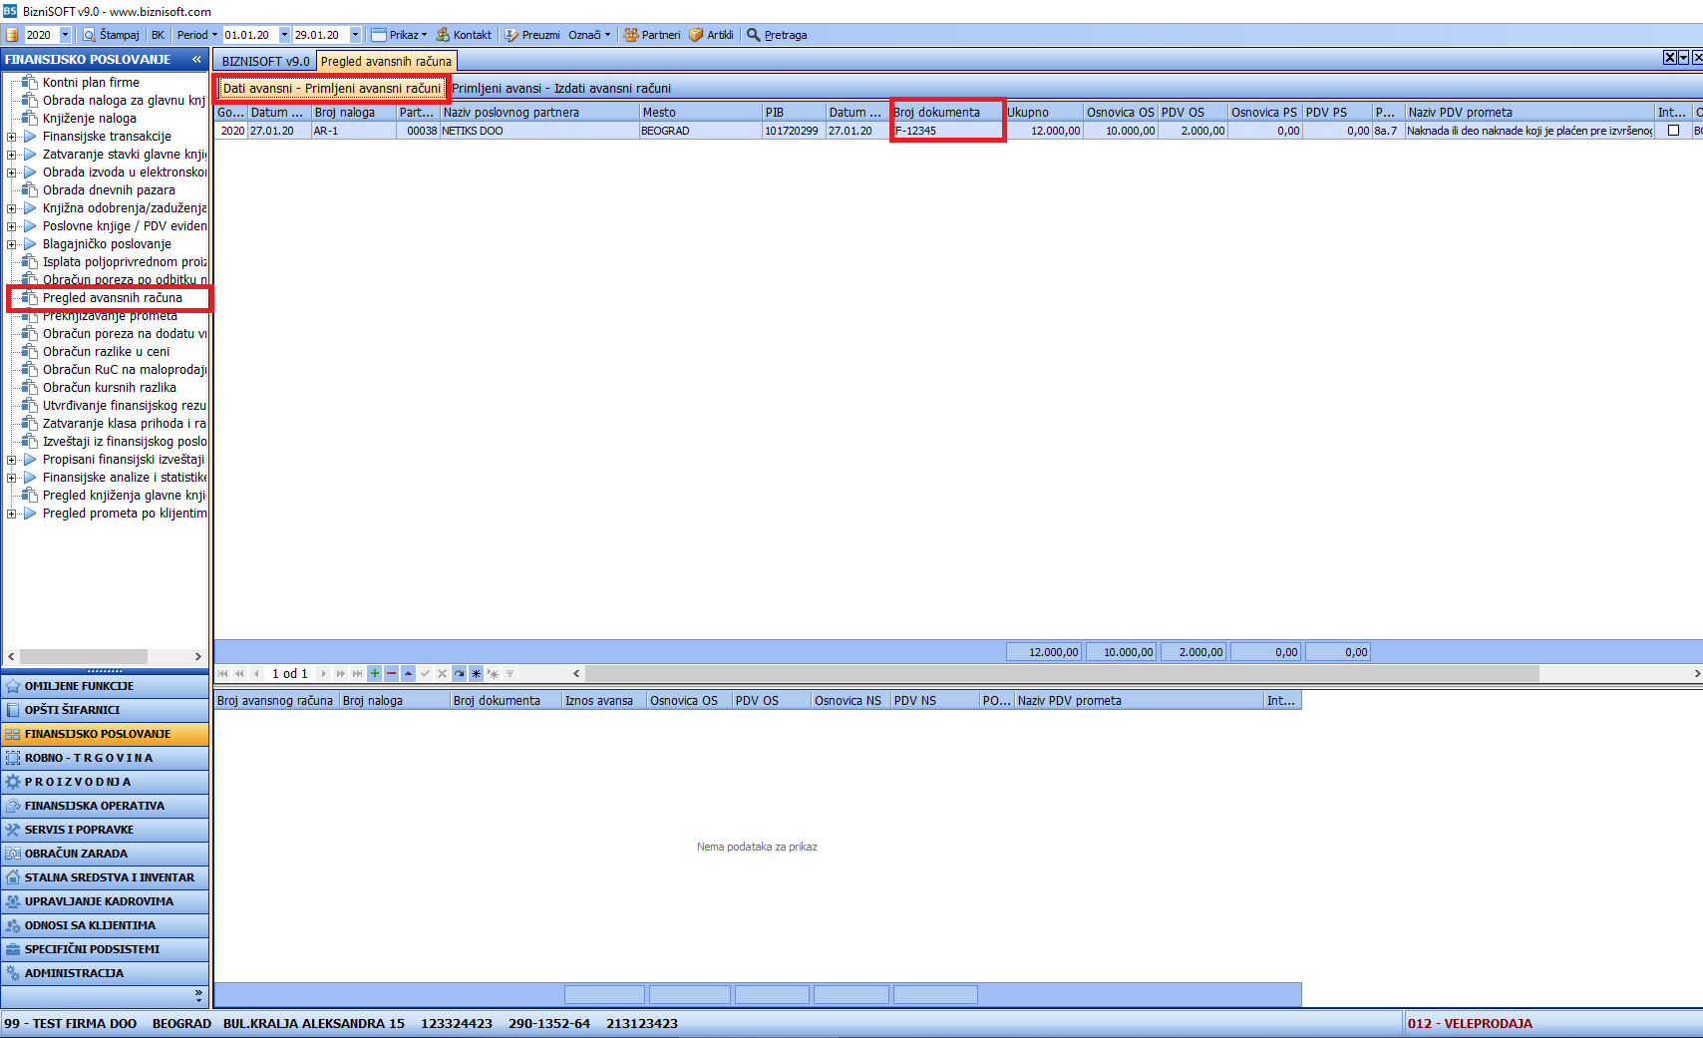This screenshot has height=1038, width=1703.
Task: Go to next record in navigator
Action: coord(324,674)
